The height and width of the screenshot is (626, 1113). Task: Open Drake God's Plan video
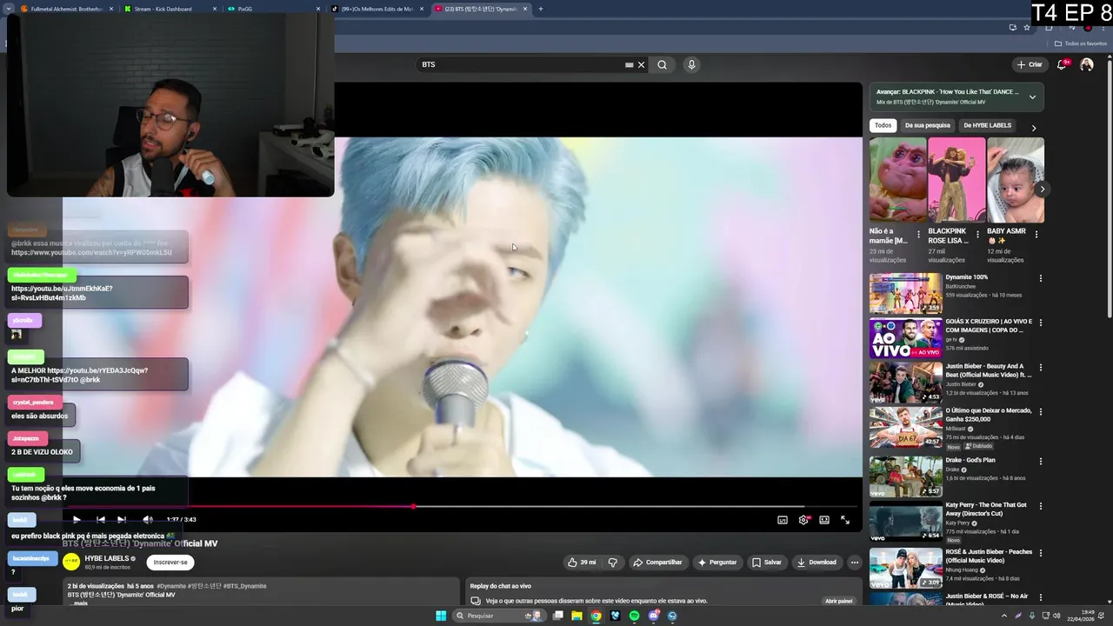pos(905,476)
